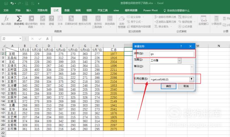Viewport: 230px width, 137px height.
Task: Click the AutoSum sigma icon
Action: tap(19, 19)
